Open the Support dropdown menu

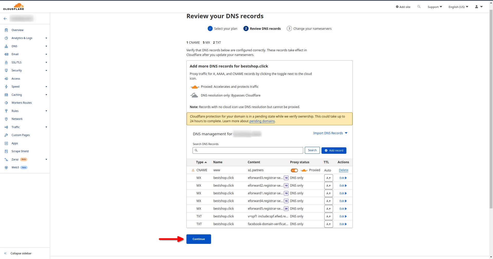435,7
